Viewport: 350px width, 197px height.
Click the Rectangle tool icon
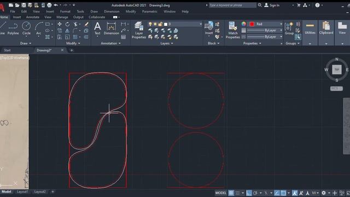(x=48, y=24)
